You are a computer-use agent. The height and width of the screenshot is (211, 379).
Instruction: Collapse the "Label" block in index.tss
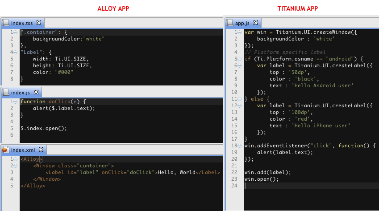coord(16,53)
